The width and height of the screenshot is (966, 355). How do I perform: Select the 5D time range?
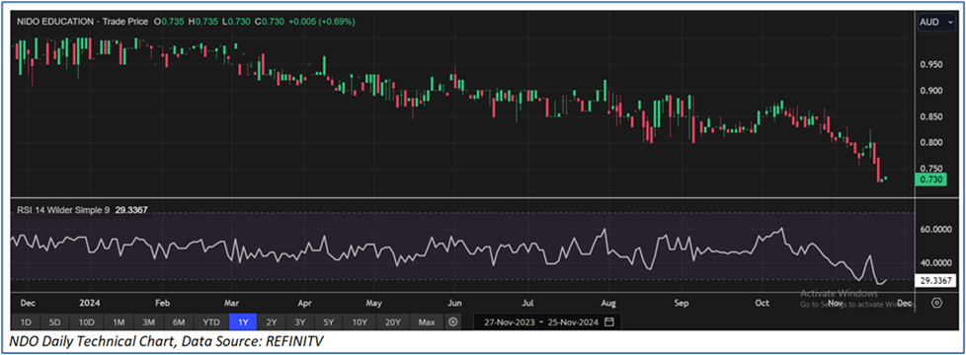pos(55,321)
